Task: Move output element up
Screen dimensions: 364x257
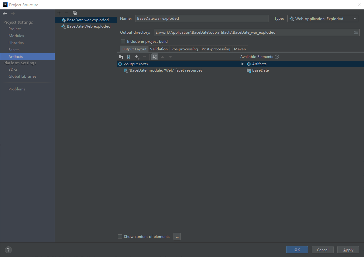Action: (163, 57)
